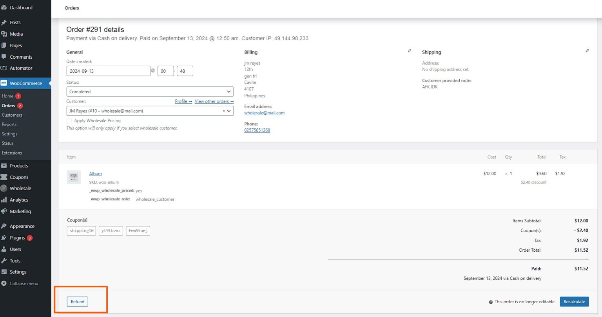
Task: Collapse the admin sidebar menu
Action: click(x=20, y=283)
